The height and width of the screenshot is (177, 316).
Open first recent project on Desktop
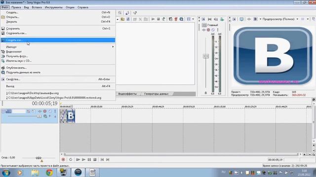click(x=58, y=93)
